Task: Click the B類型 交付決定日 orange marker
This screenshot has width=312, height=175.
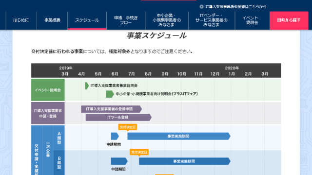Action: [x=139, y=152]
